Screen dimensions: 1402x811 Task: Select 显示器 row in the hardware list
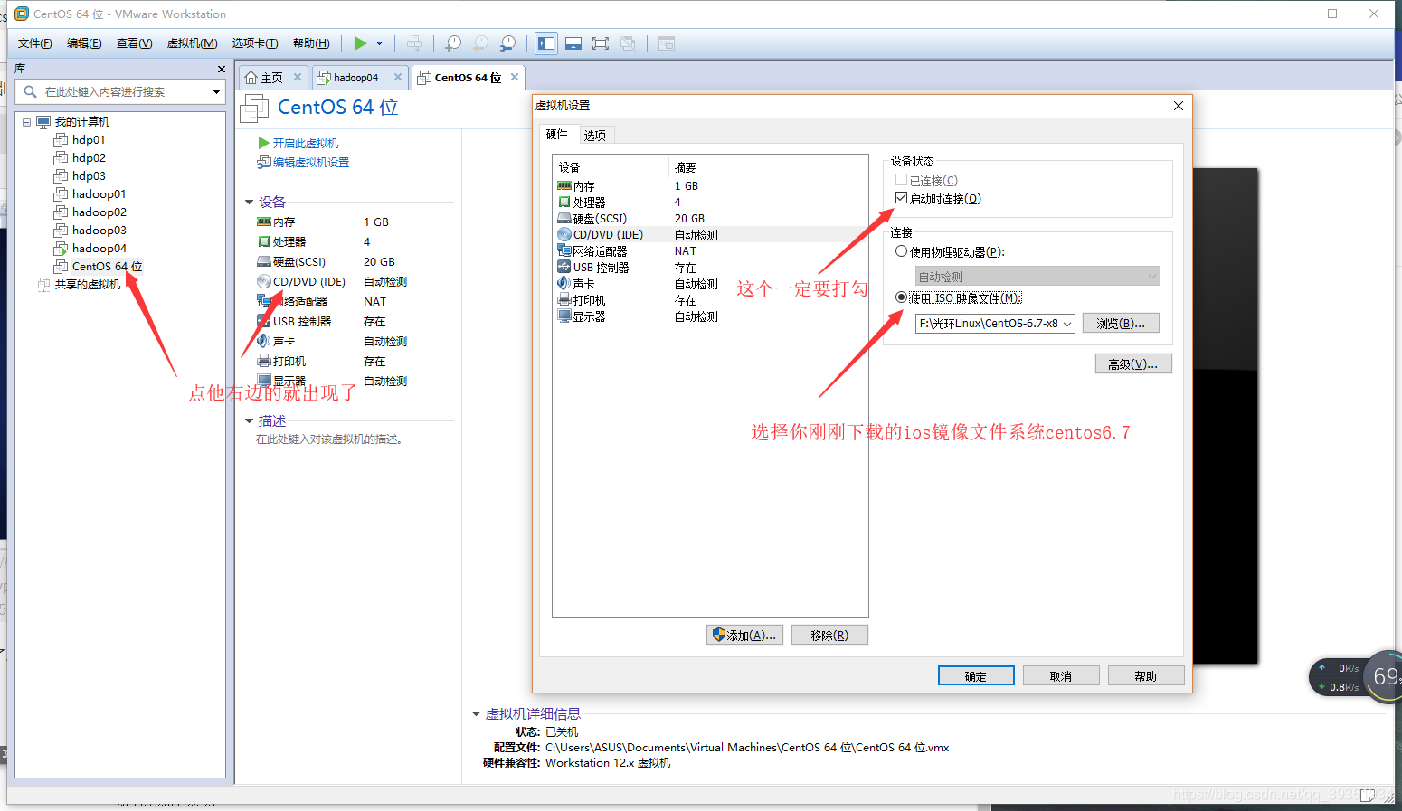710,316
